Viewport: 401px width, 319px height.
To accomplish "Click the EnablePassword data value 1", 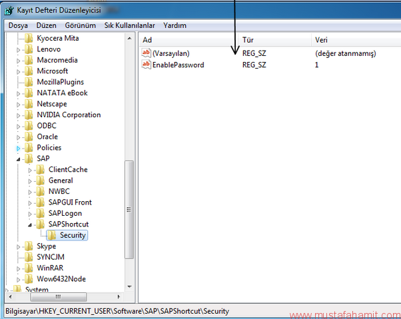I will (x=316, y=65).
